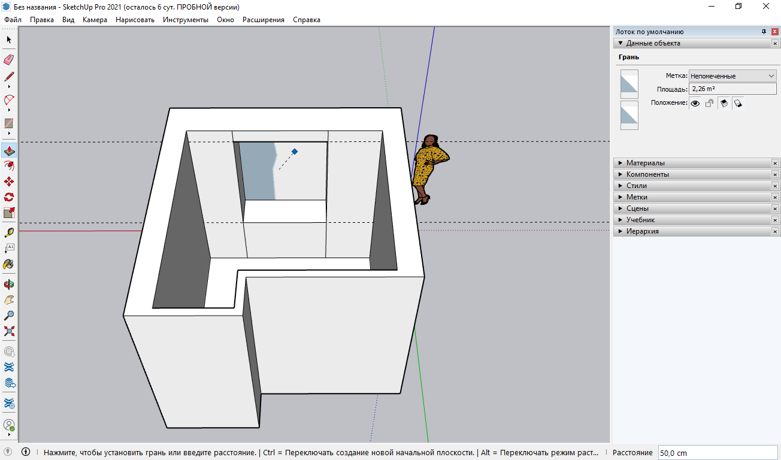This screenshot has width=781, height=460.
Task: Open the Инструменты menu
Action: click(186, 20)
